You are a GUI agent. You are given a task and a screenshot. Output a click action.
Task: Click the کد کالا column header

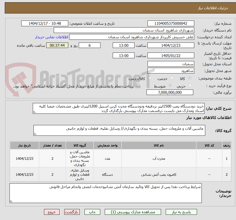tap(209, 145)
